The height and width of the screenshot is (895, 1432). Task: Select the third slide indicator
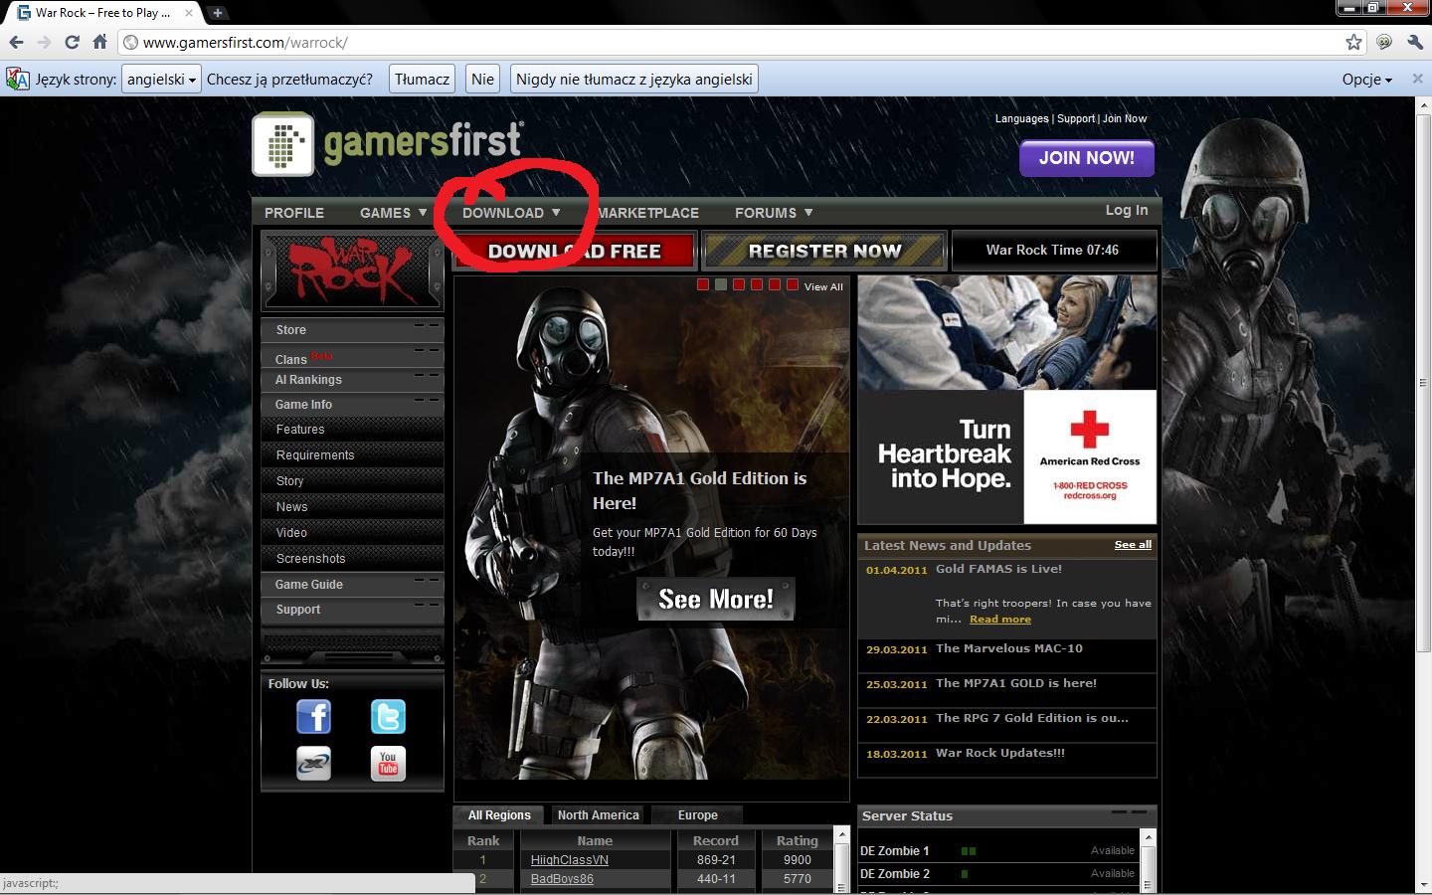click(x=739, y=284)
